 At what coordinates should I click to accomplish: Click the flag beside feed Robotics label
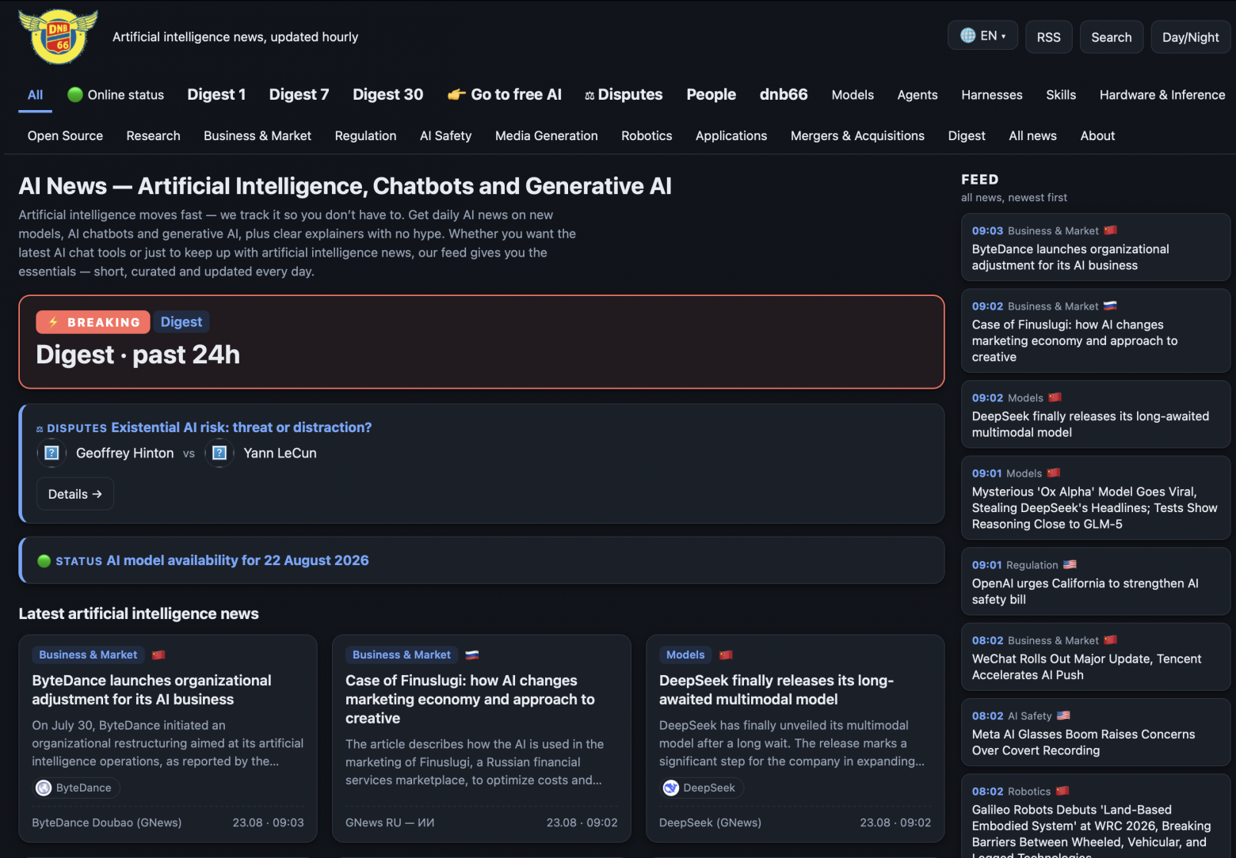pyautogui.click(x=1062, y=792)
